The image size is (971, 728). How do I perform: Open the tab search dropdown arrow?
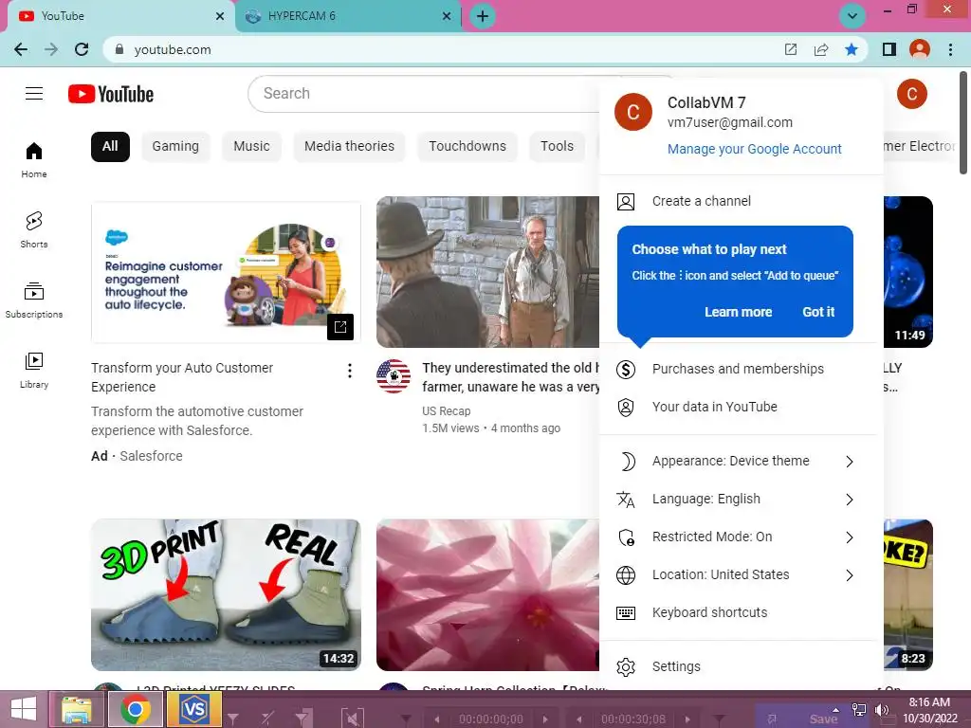point(852,16)
